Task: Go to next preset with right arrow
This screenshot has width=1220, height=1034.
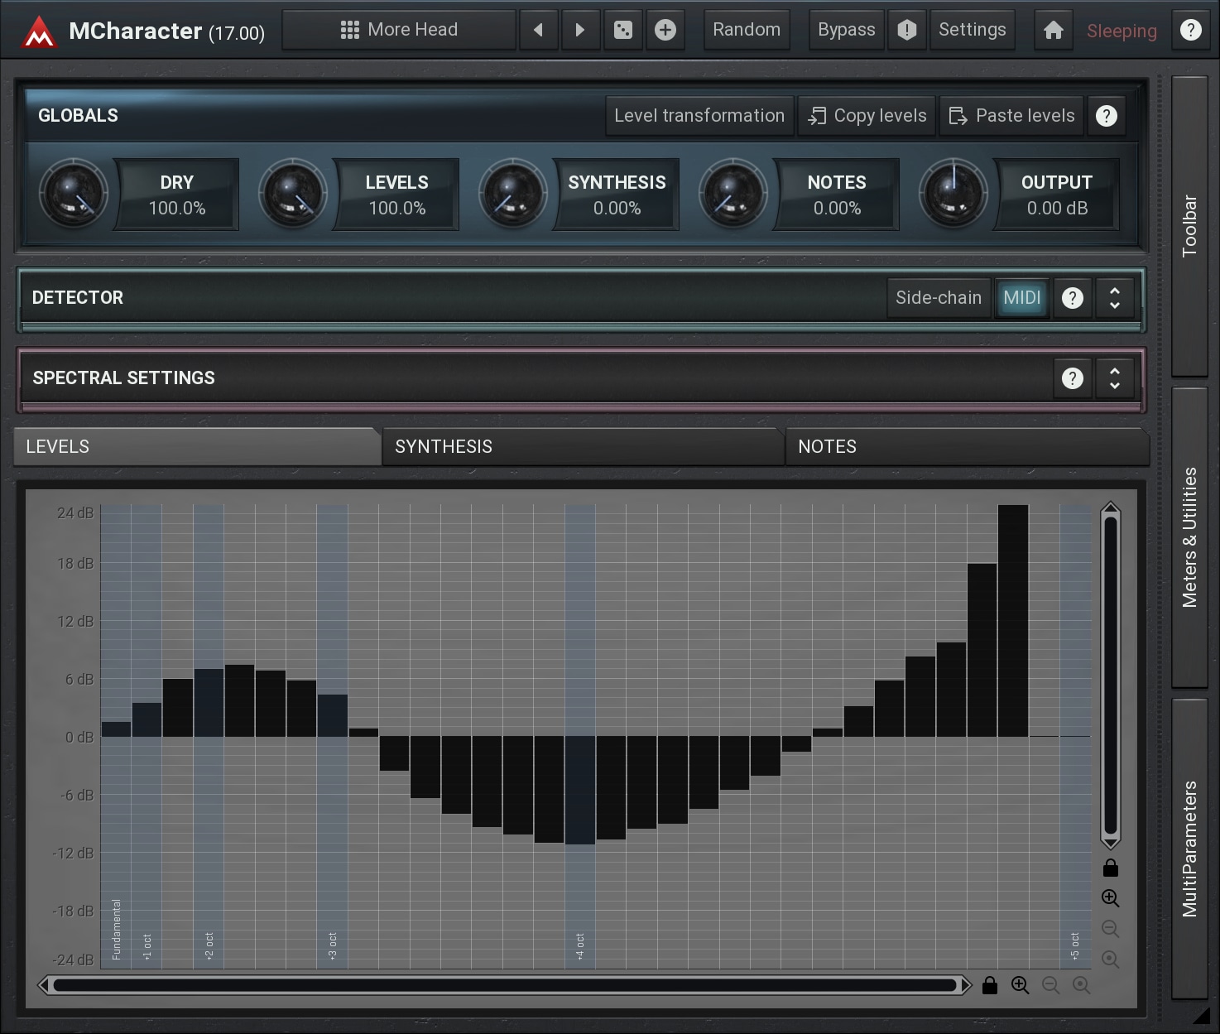Action: click(x=579, y=31)
